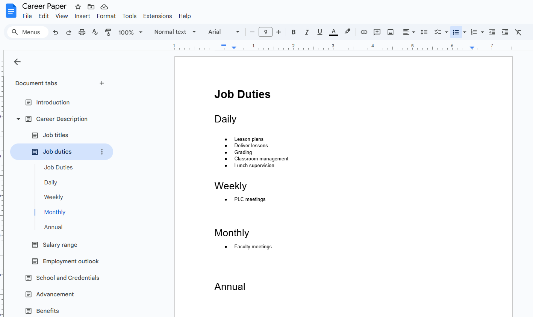The height and width of the screenshot is (317, 533).
Task: Toggle underline formatting
Action: [x=320, y=32]
